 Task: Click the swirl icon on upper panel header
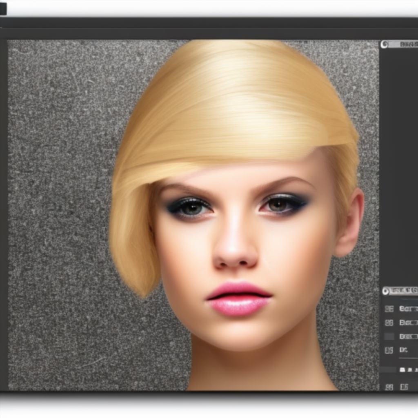click(384, 44)
